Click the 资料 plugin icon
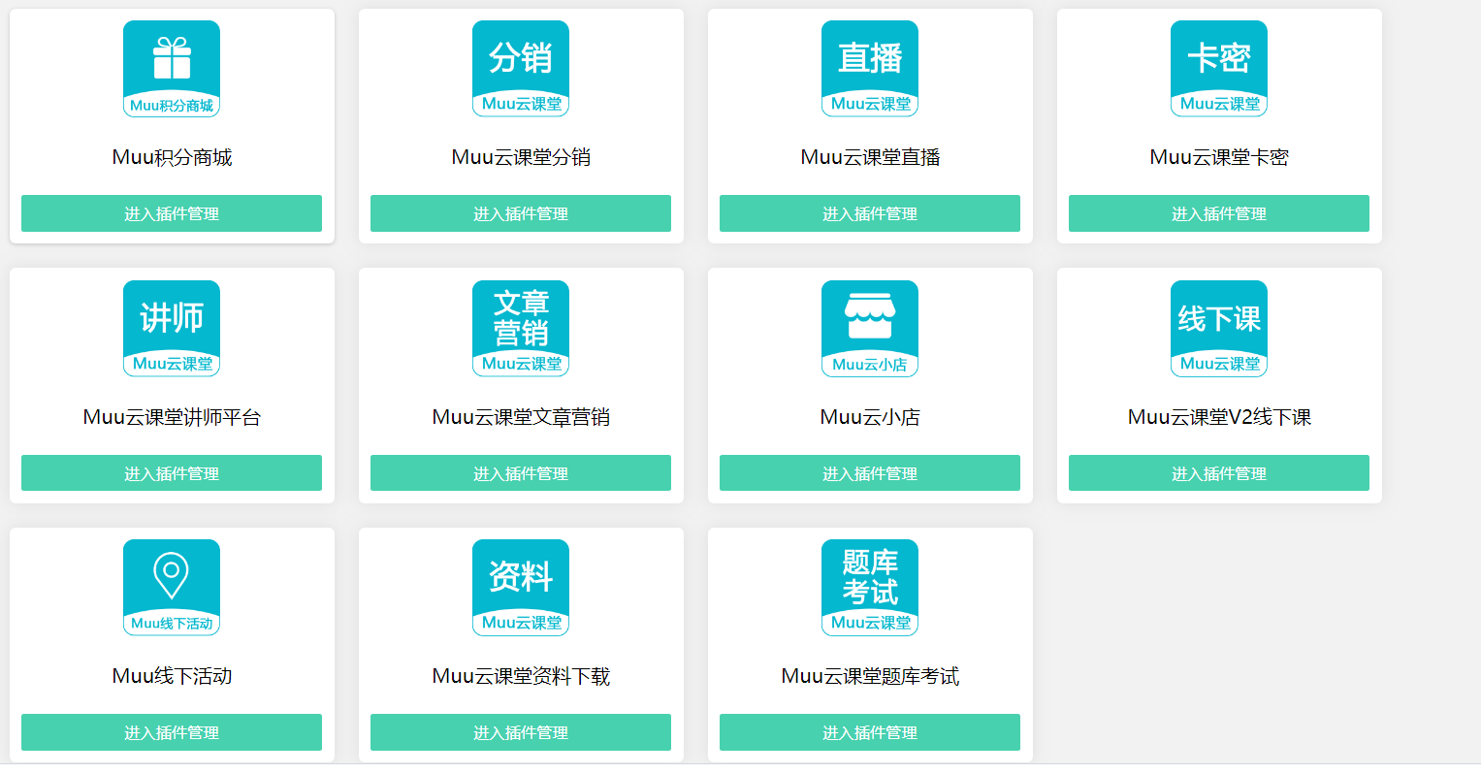 click(x=521, y=588)
